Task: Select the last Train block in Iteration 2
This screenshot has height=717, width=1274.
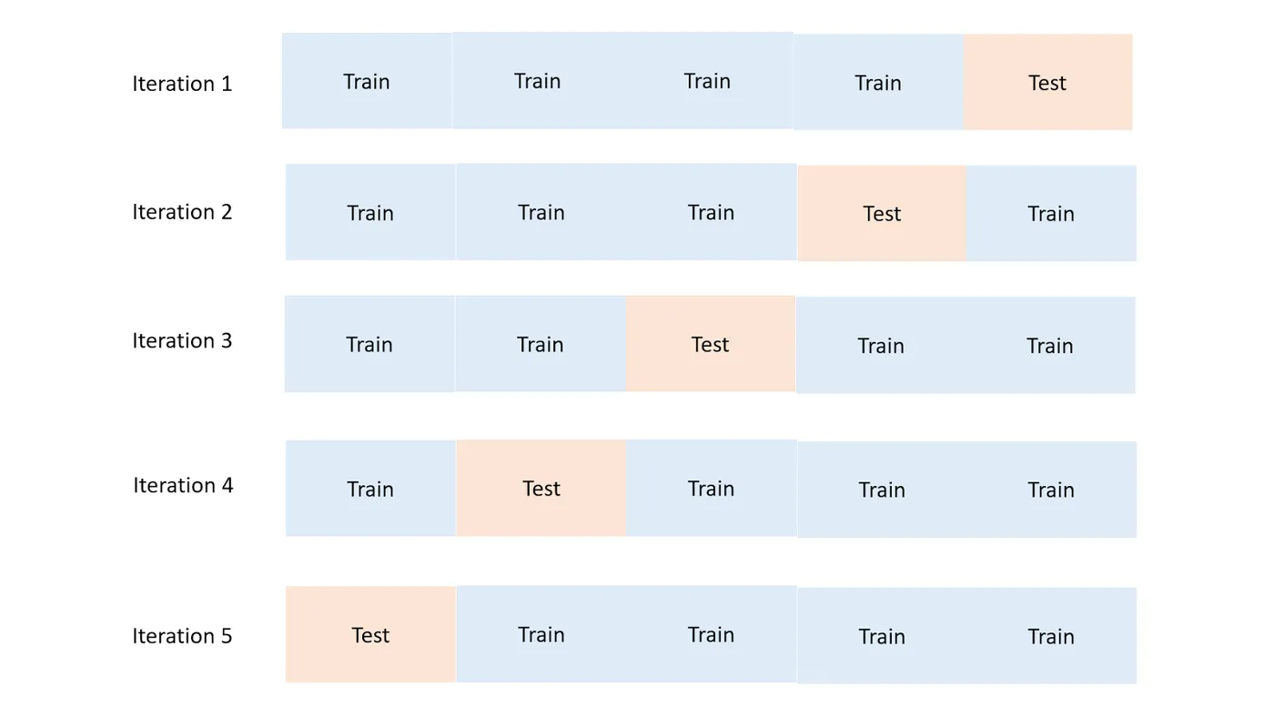Action: pos(1051,214)
